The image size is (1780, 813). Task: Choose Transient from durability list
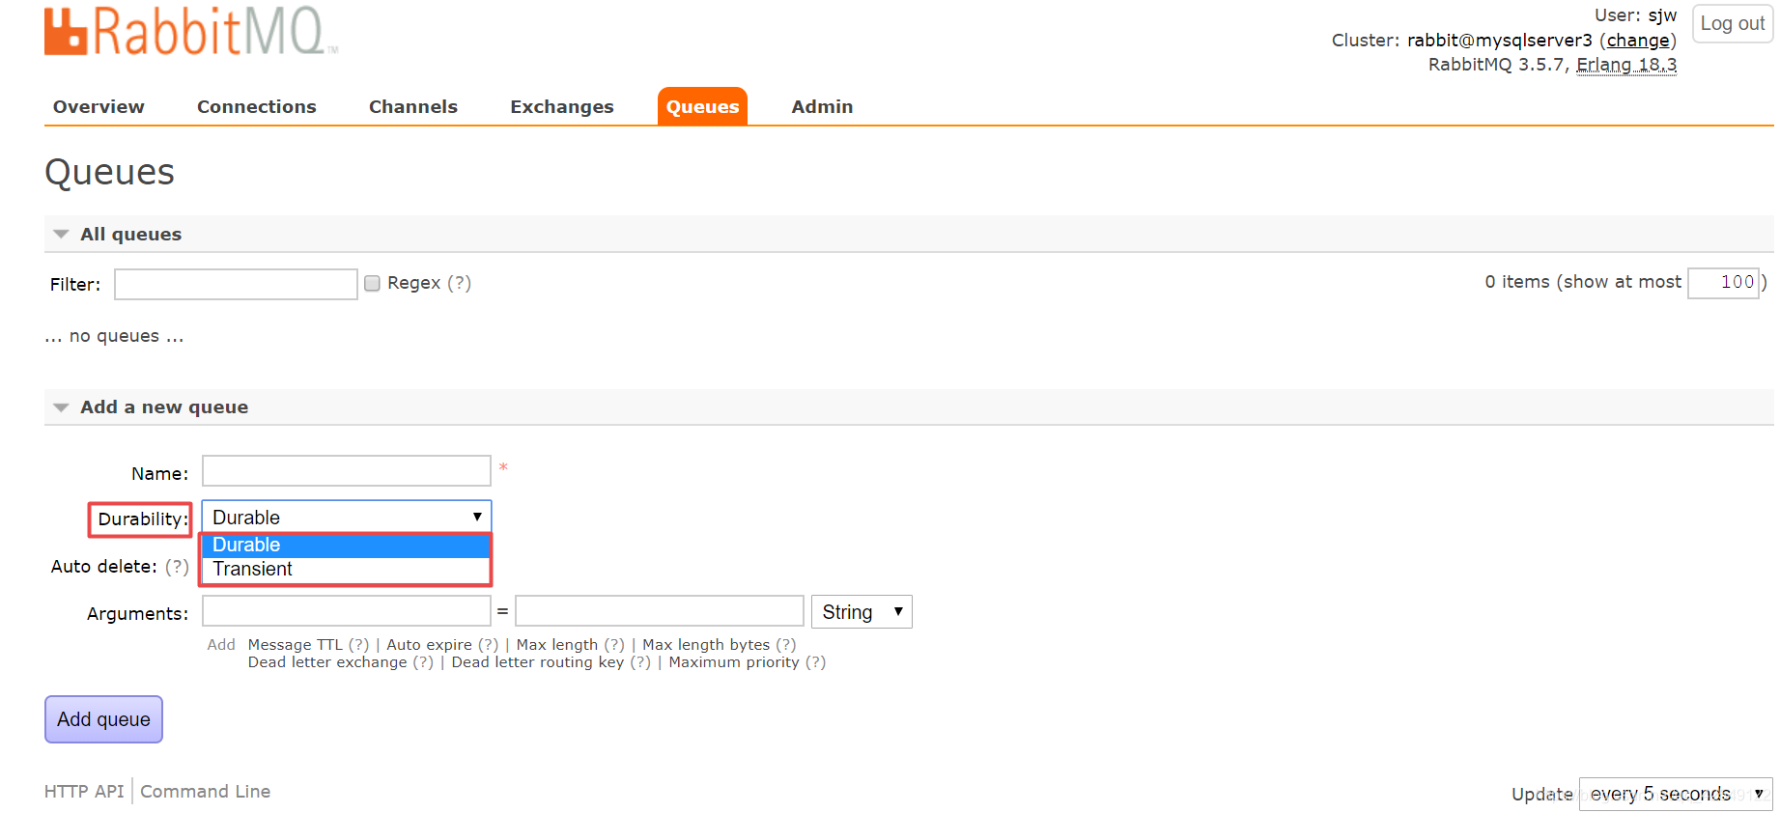click(346, 570)
